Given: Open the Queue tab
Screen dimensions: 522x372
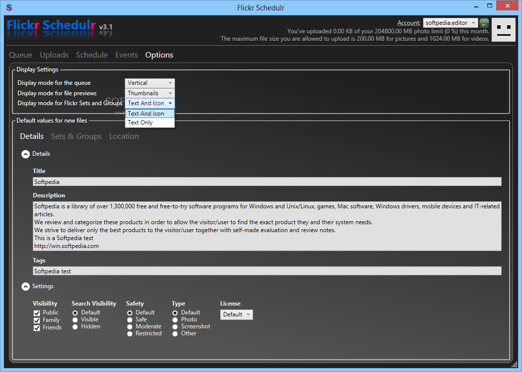Looking at the screenshot, I should click(21, 55).
